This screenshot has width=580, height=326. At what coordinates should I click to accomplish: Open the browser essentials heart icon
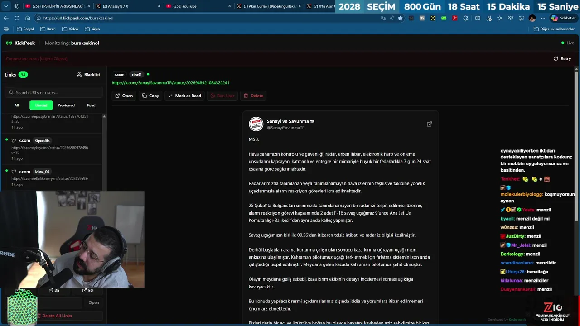510,18
